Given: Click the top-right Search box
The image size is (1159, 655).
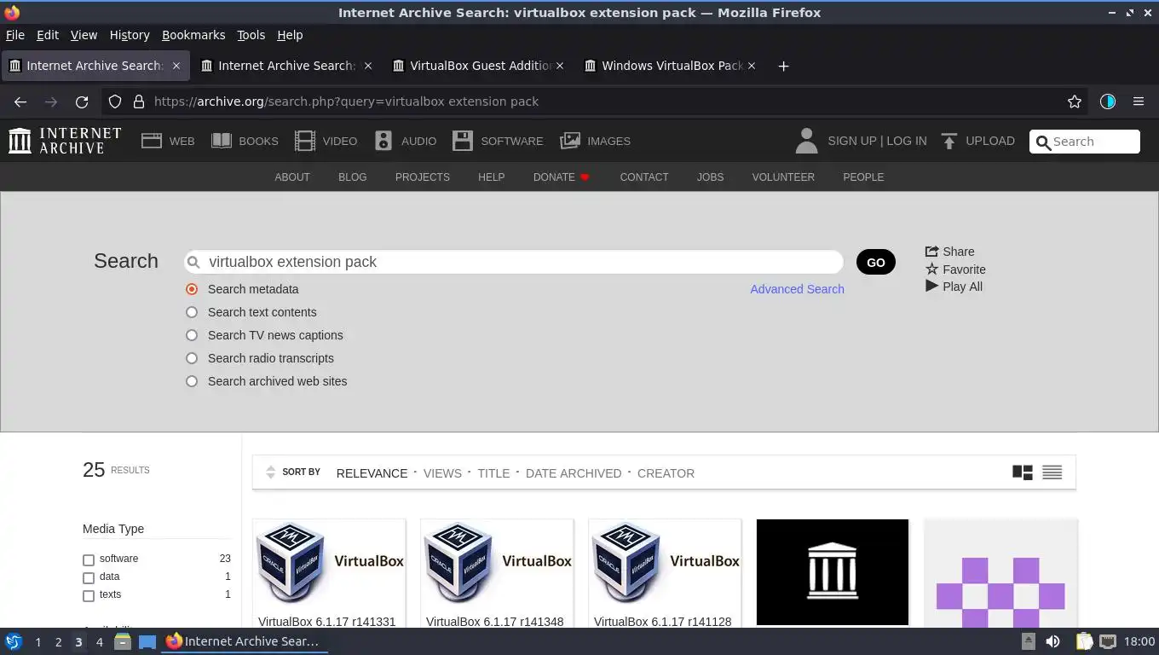Looking at the screenshot, I should (x=1085, y=142).
